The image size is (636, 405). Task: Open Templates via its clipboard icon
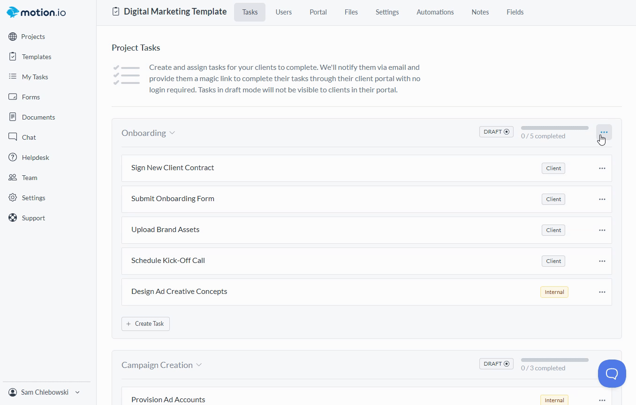pyautogui.click(x=13, y=57)
